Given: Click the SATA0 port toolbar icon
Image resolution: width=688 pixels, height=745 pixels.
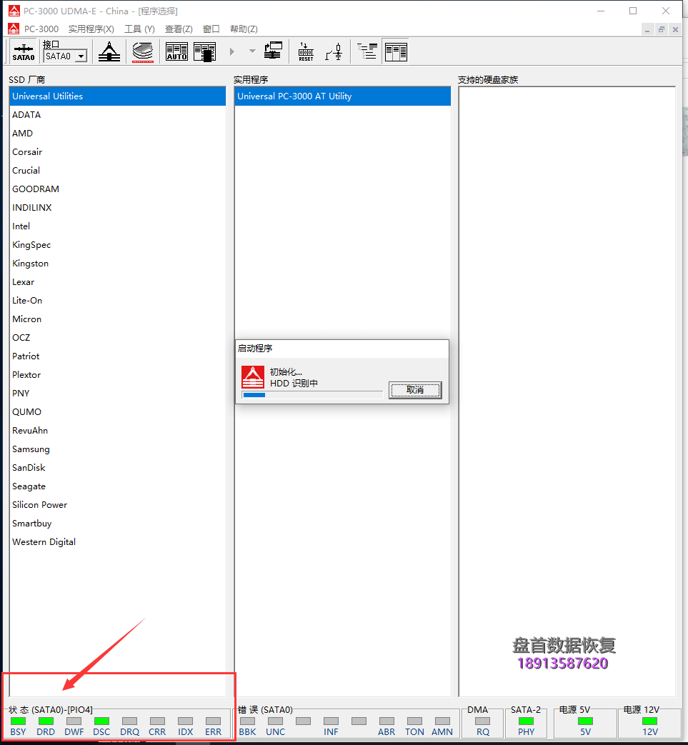Looking at the screenshot, I should point(24,52).
